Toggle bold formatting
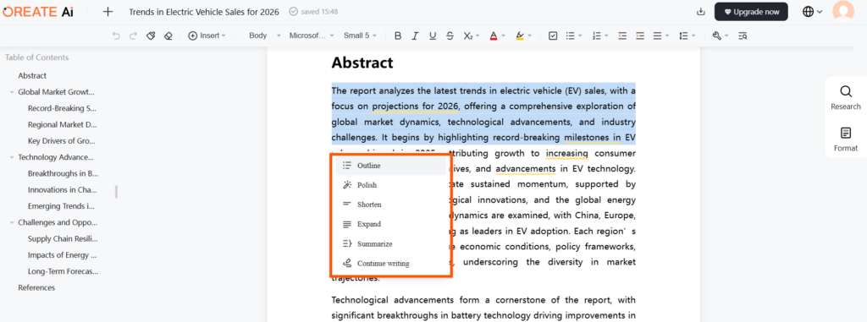Image resolution: width=867 pixels, height=322 pixels. coord(398,35)
